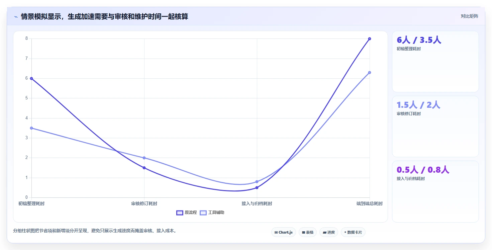Click the 审核修订耗时 caption in the second card
The image size is (492, 250).
[409, 114]
